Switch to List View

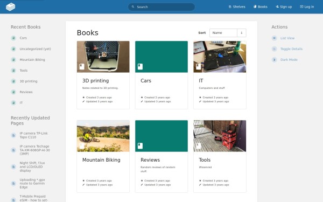pos(287,38)
